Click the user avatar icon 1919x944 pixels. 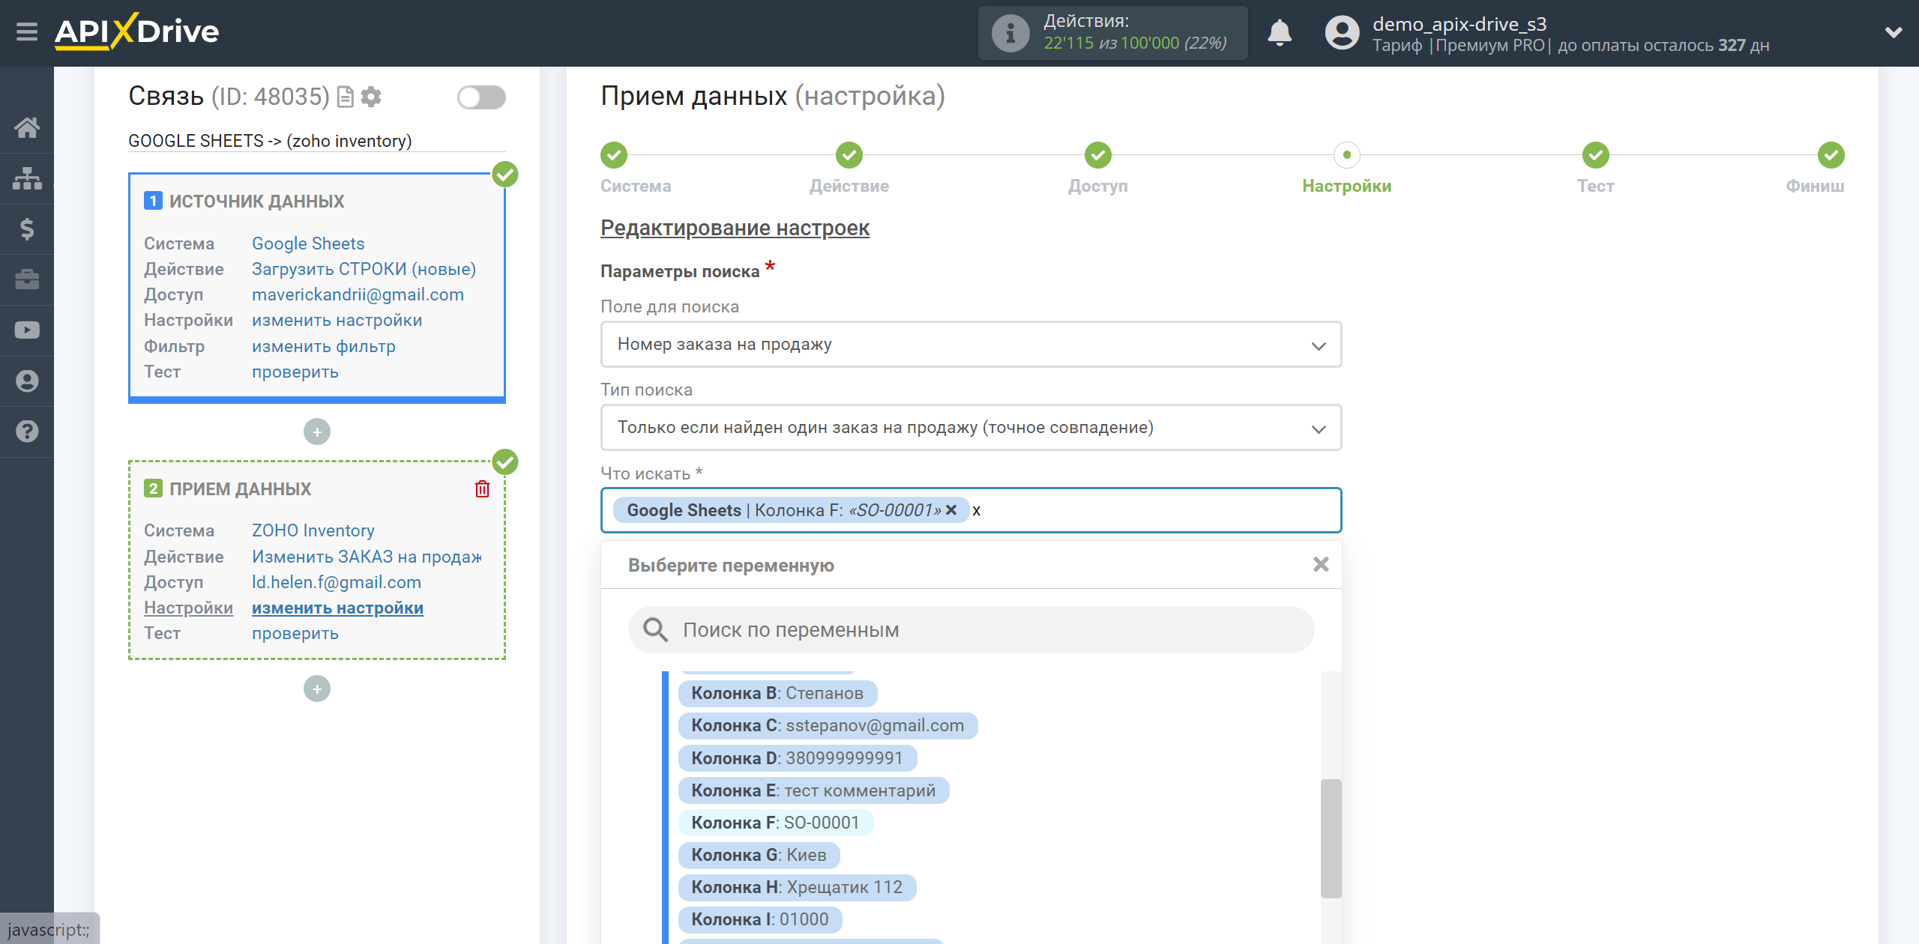tap(1342, 33)
